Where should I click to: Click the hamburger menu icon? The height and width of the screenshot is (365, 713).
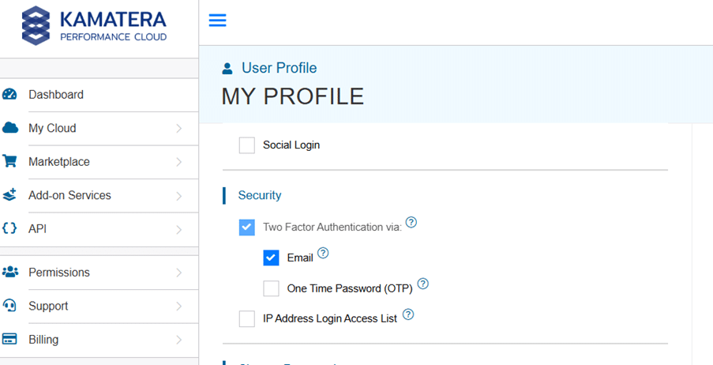click(217, 21)
